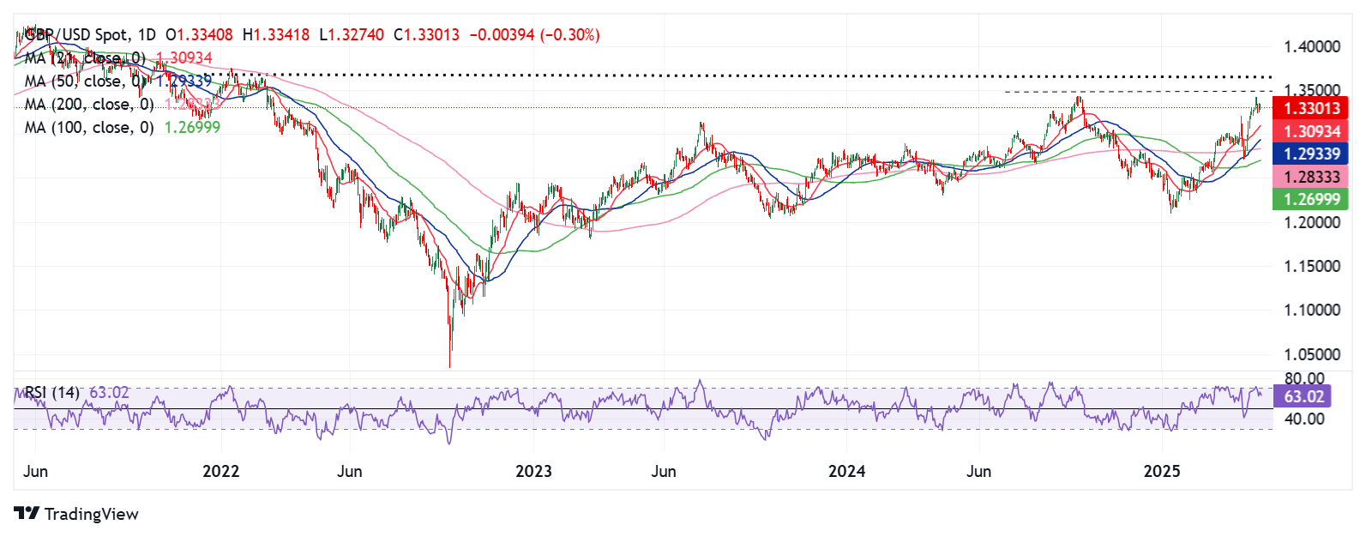Click the 1.05000 price axis label

coord(1312,354)
